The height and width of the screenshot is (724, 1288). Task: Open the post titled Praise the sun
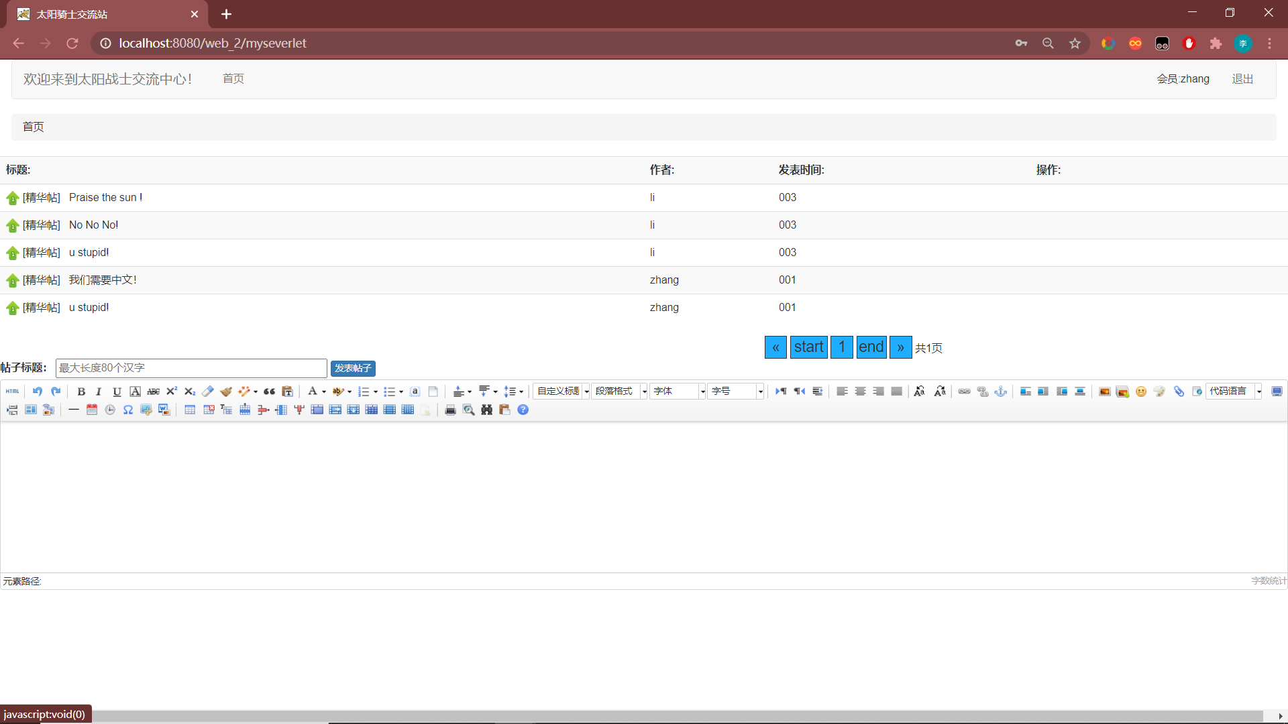[x=105, y=197]
